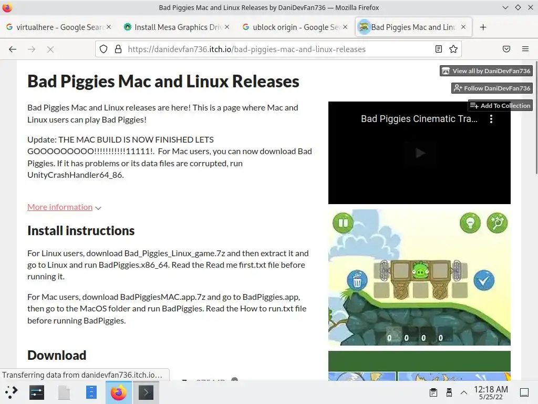
Task: Open the Bad Piggies Cinematic Trailer title link
Action: click(419, 119)
